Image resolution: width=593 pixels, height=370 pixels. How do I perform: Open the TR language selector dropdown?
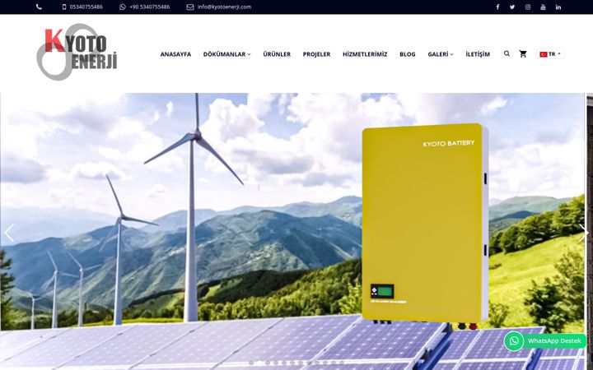point(550,54)
